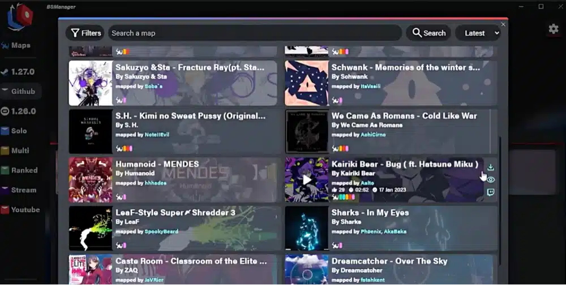Open the Multi sidebar item

(x=15, y=150)
